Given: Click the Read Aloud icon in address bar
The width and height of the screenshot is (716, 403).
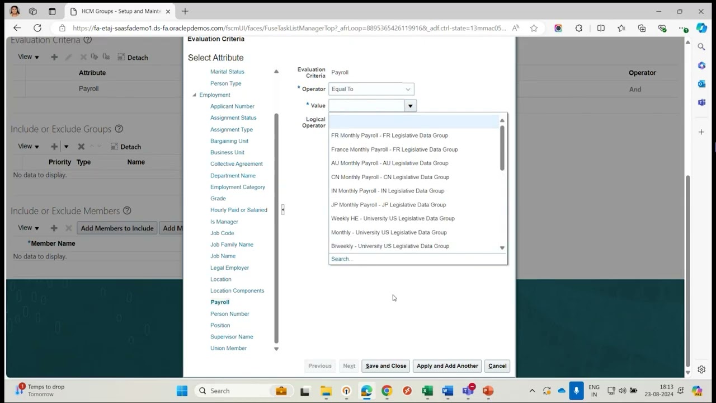Looking at the screenshot, I should [x=516, y=28].
